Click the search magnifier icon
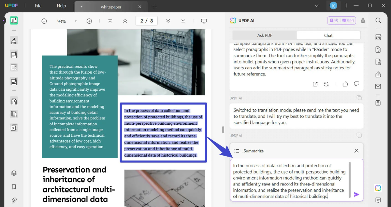 [378, 21]
